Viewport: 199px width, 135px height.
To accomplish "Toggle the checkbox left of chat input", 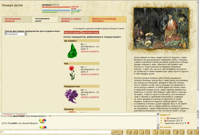I will [x=2, y=132].
